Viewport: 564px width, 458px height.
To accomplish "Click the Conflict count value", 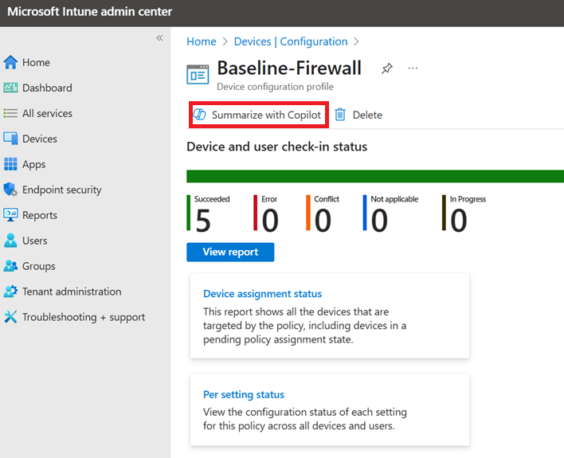I will click(x=323, y=221).
